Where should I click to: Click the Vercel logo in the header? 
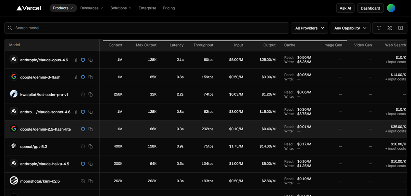pyautogui.click(x=29, y=8)
